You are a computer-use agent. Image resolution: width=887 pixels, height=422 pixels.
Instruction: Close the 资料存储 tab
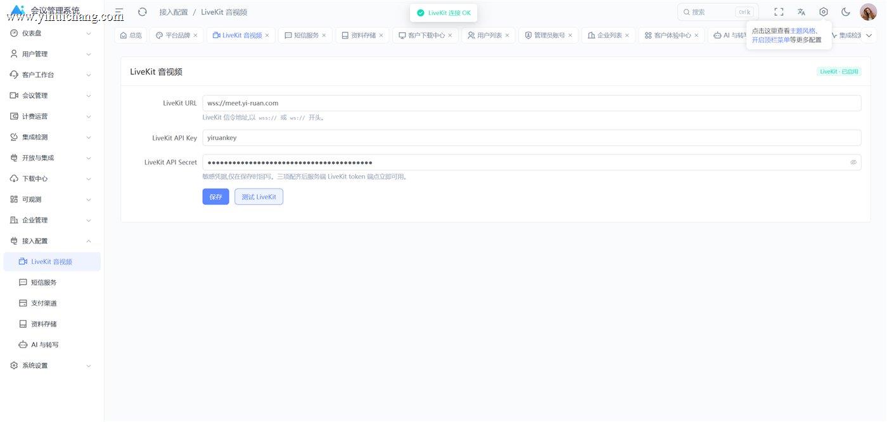381,35
